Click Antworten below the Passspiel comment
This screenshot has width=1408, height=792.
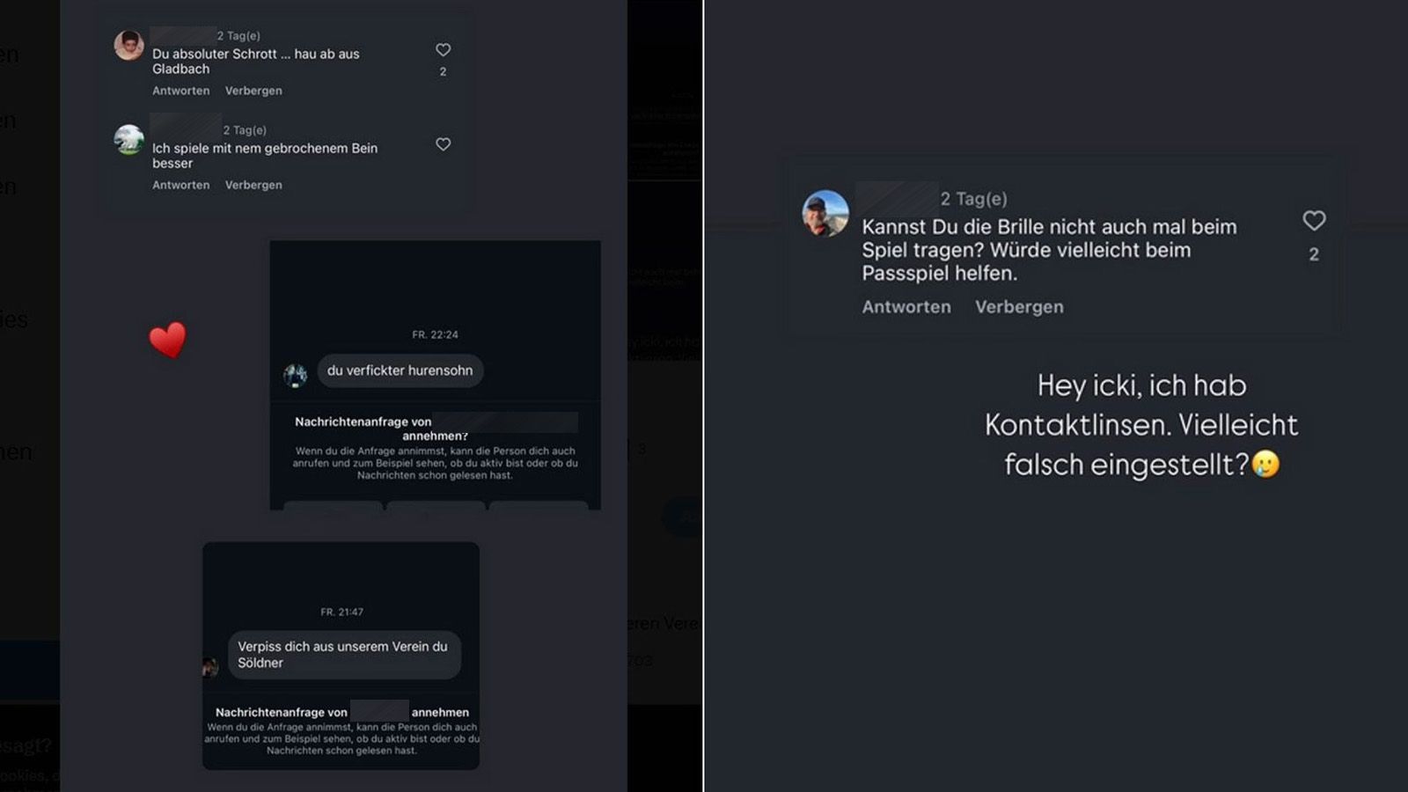click(906, 307)
